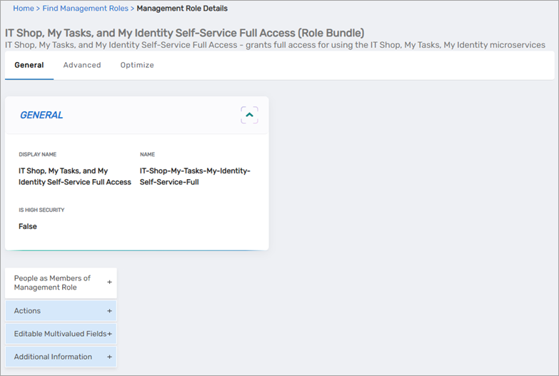Open Find Management Roles breadcrumb link
559x376 pixels.
point(85,9)
